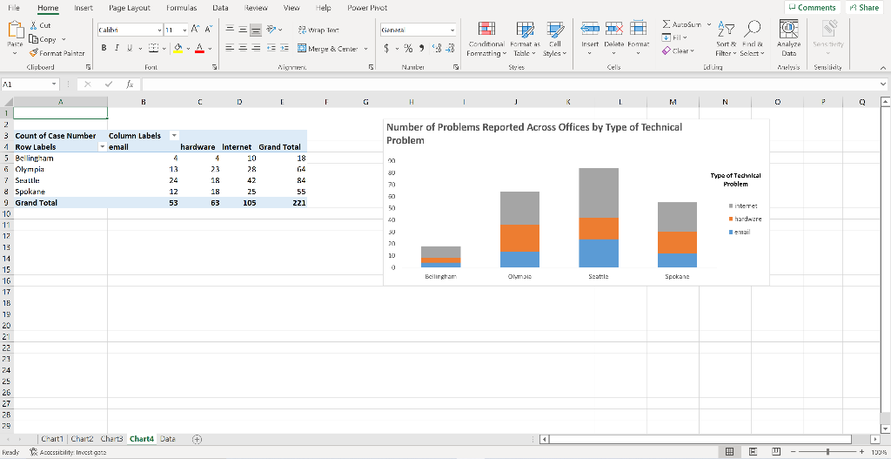The image size is (891, 459).
Task: Decrease decimal places
Action: tap(450, 49)
